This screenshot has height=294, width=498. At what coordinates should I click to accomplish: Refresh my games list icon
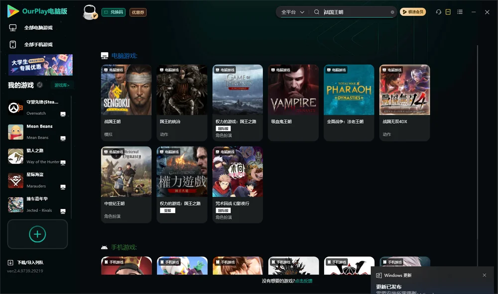coord(40,85)
